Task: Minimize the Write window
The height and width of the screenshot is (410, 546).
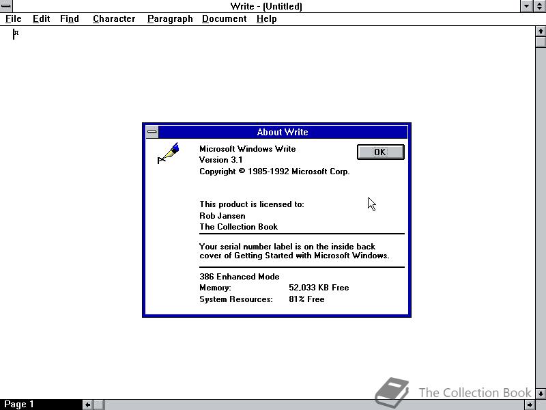Action: pyautogui.click(x=526, y=6)
